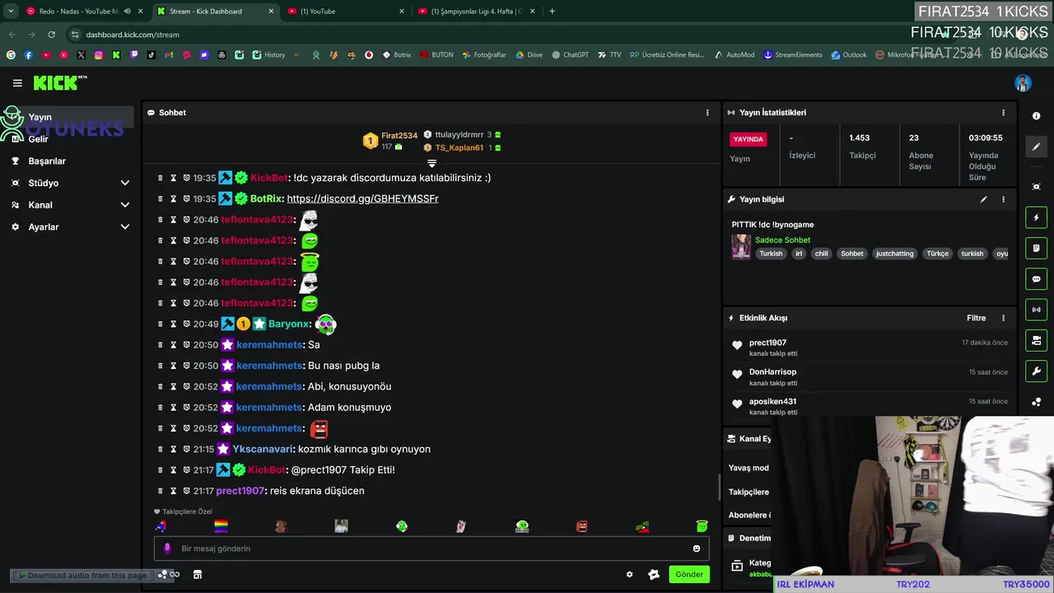This screenshot has width=1054, height=593.
Task: Toggle the broadcast stats panel icon
Action: (x=1036, y=310)
